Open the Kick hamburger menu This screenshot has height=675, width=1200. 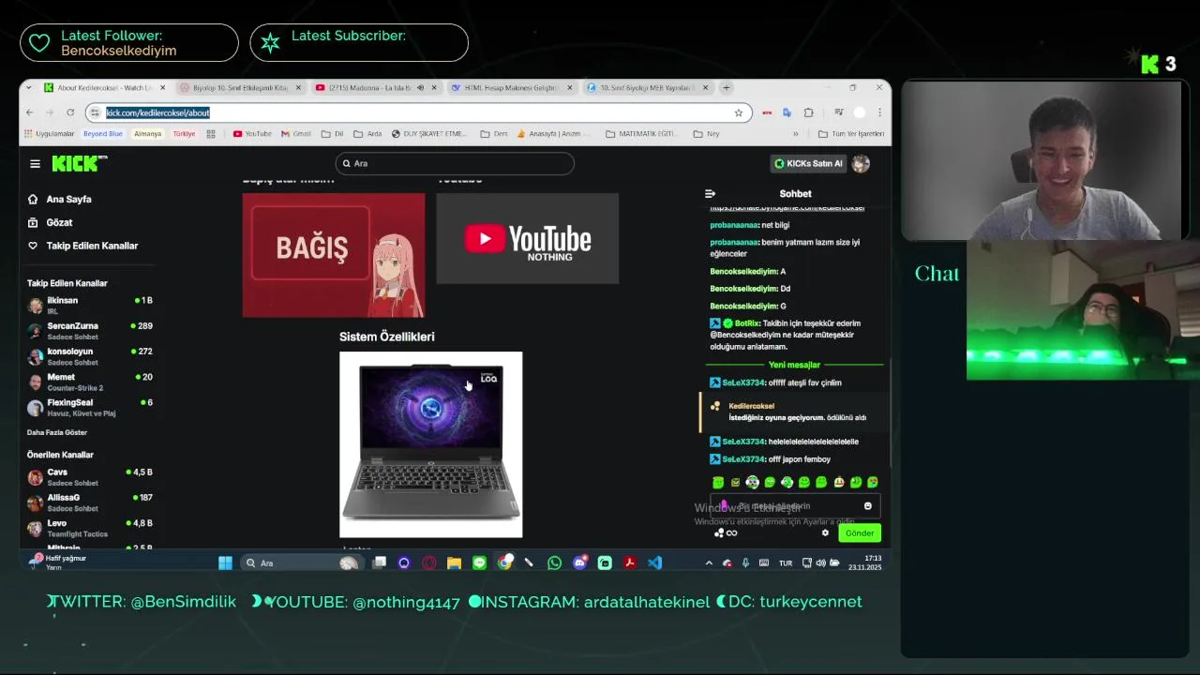[x=35, y=163]
